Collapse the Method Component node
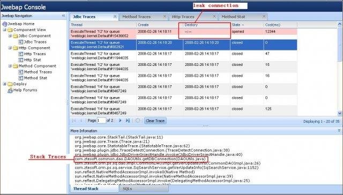This screenshot has width=343, height=195. tap(10, 66)
